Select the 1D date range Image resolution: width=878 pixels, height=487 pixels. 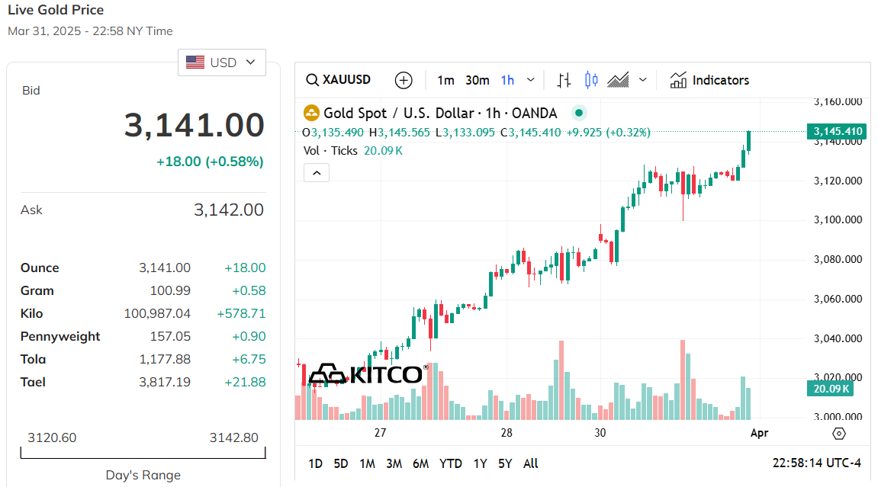pos(315,463)
